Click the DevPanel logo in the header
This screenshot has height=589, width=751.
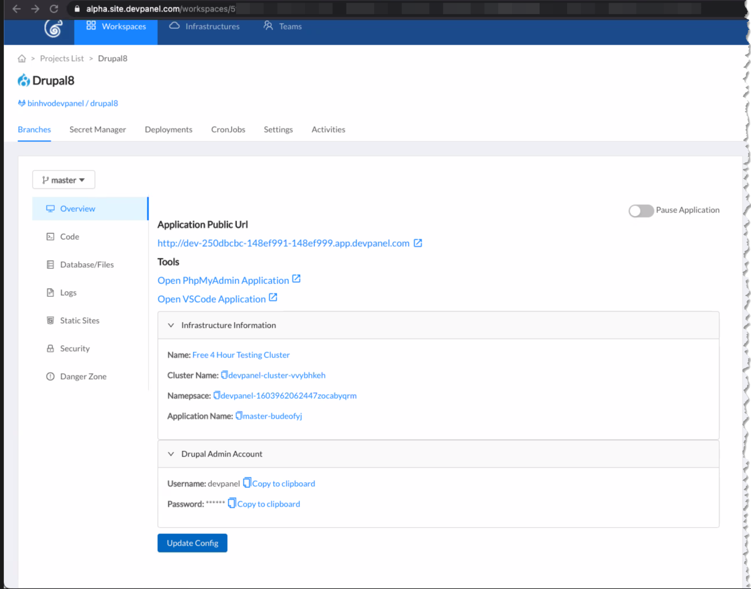coord(54,28)
